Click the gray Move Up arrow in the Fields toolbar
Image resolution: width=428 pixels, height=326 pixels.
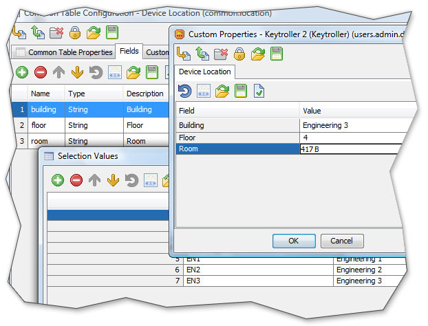[x=58, y=72]
